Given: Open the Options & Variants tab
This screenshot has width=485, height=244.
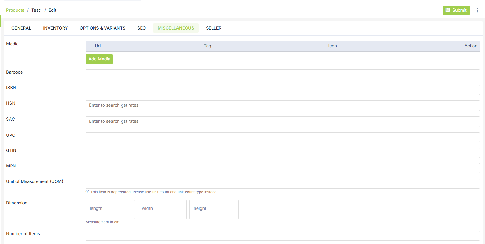Looking at the screenshot, I should [102, 28].
